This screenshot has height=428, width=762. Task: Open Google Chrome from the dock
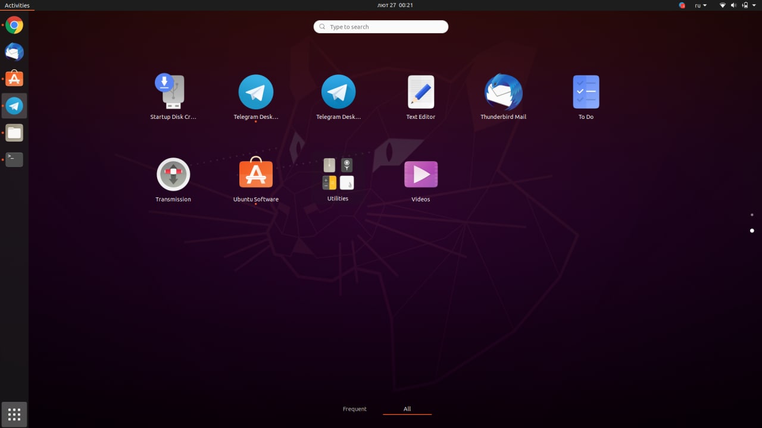[14, 26]
